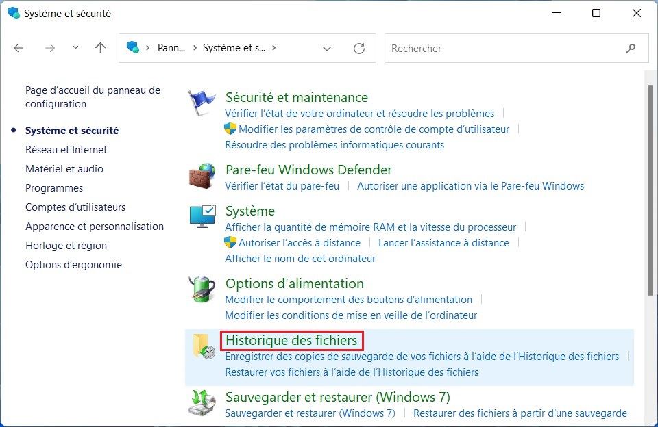The image size is (658, 427).
Task: Open the Pare-feu Windows Defender heading
Action: 308,170
